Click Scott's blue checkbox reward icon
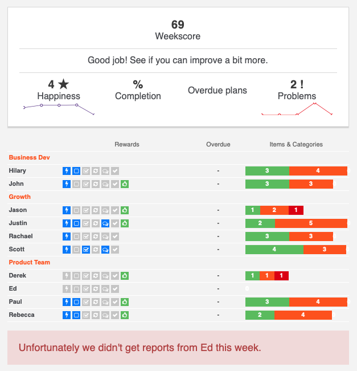Viewport: 357px width, 371px height. (86, 250)
